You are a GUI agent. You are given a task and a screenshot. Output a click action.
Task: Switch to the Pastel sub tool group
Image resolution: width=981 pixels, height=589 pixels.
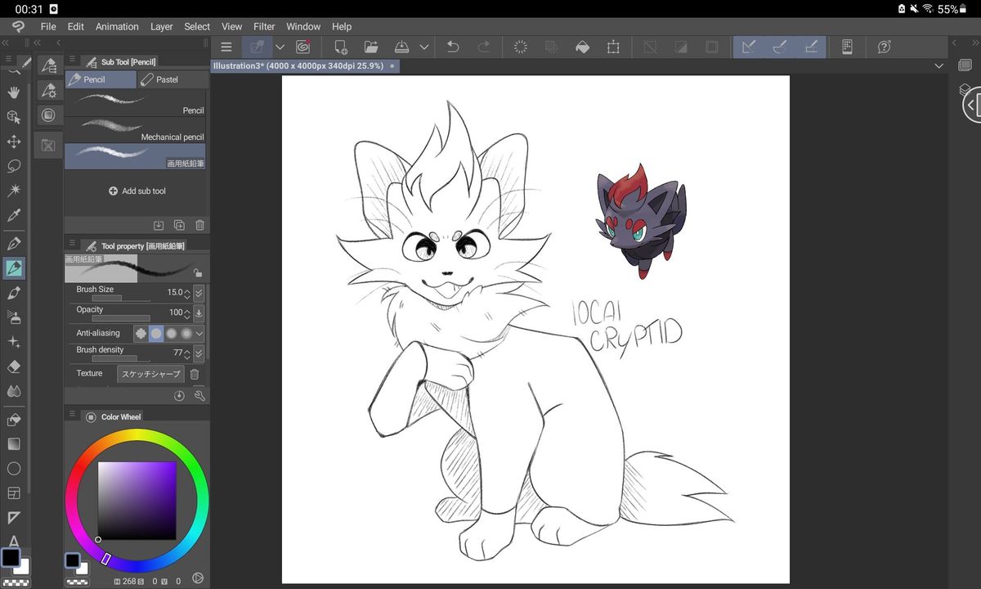[172, 79]
